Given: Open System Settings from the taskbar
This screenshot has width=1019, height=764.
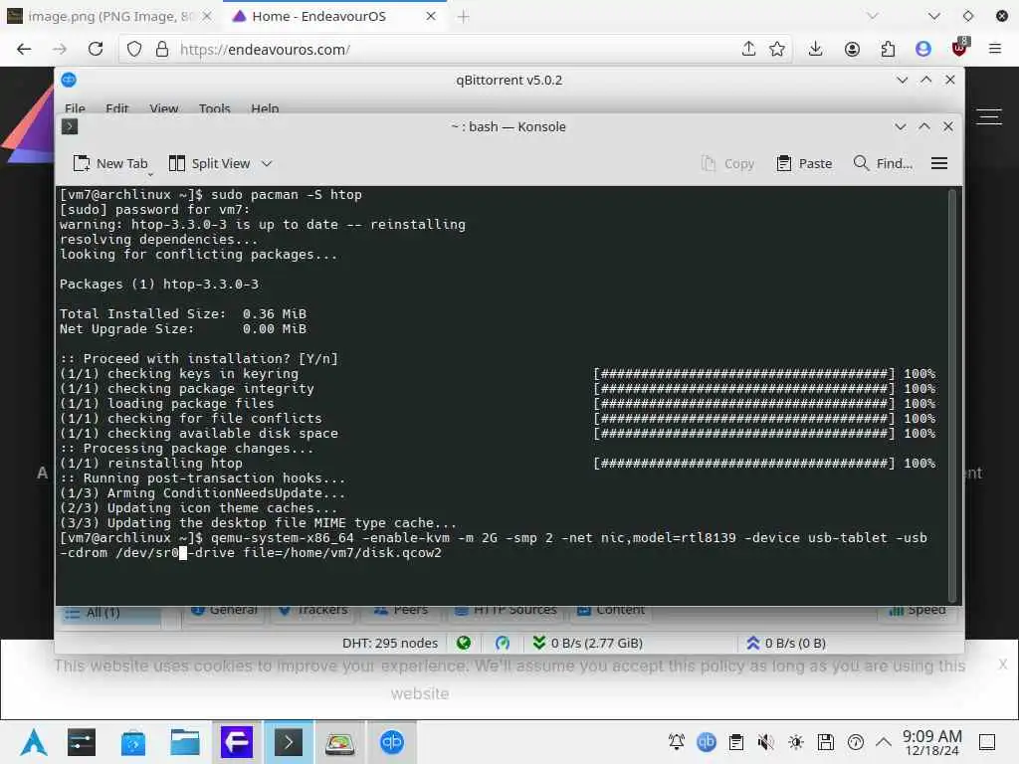Looking at the screenshot, I should 82,742.
